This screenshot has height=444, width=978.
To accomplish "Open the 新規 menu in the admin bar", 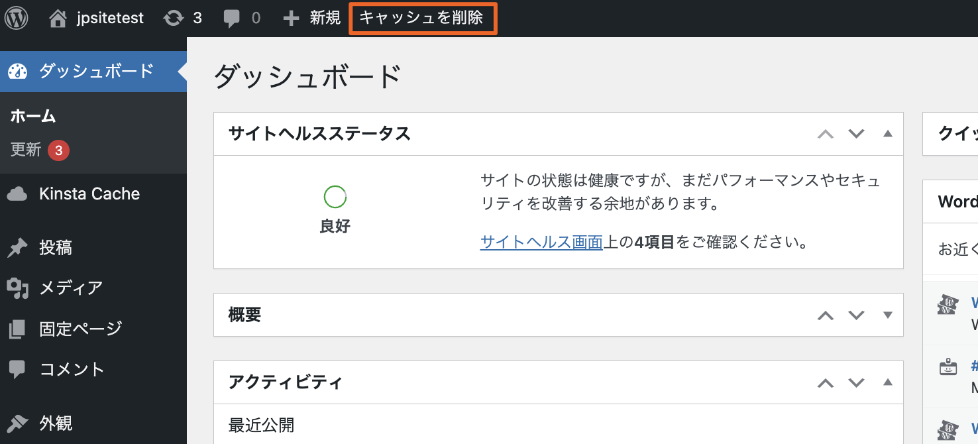I will [311, 18].
